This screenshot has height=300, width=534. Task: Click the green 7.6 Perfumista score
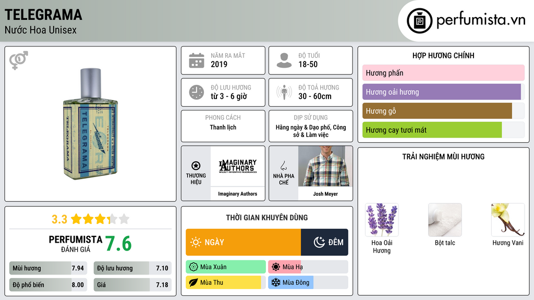[118, 244]
